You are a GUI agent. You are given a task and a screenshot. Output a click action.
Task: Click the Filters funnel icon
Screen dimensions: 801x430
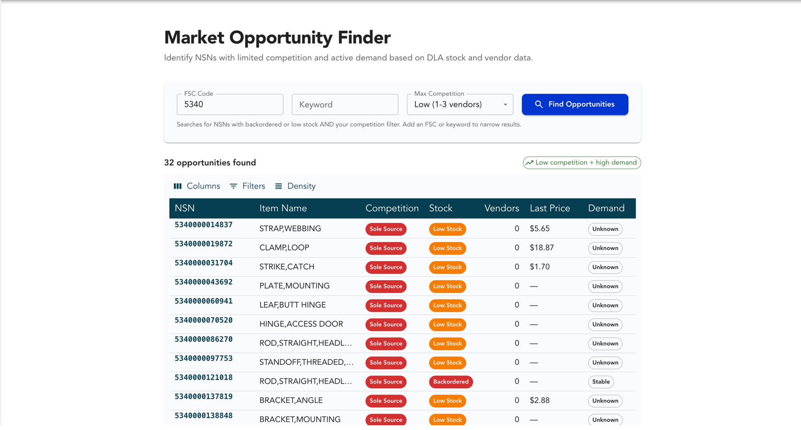[234, 186]
